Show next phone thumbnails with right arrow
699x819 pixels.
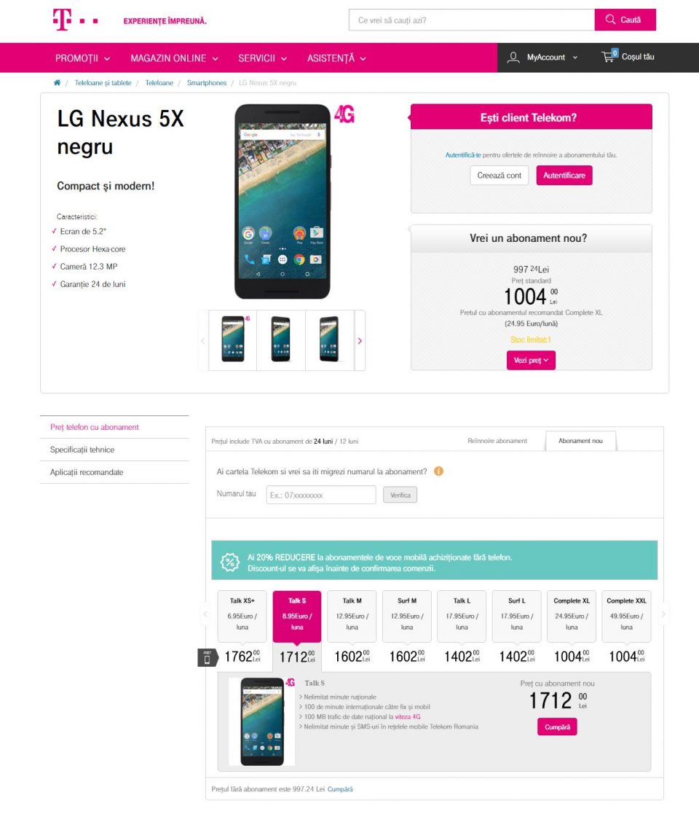(360, 340)
